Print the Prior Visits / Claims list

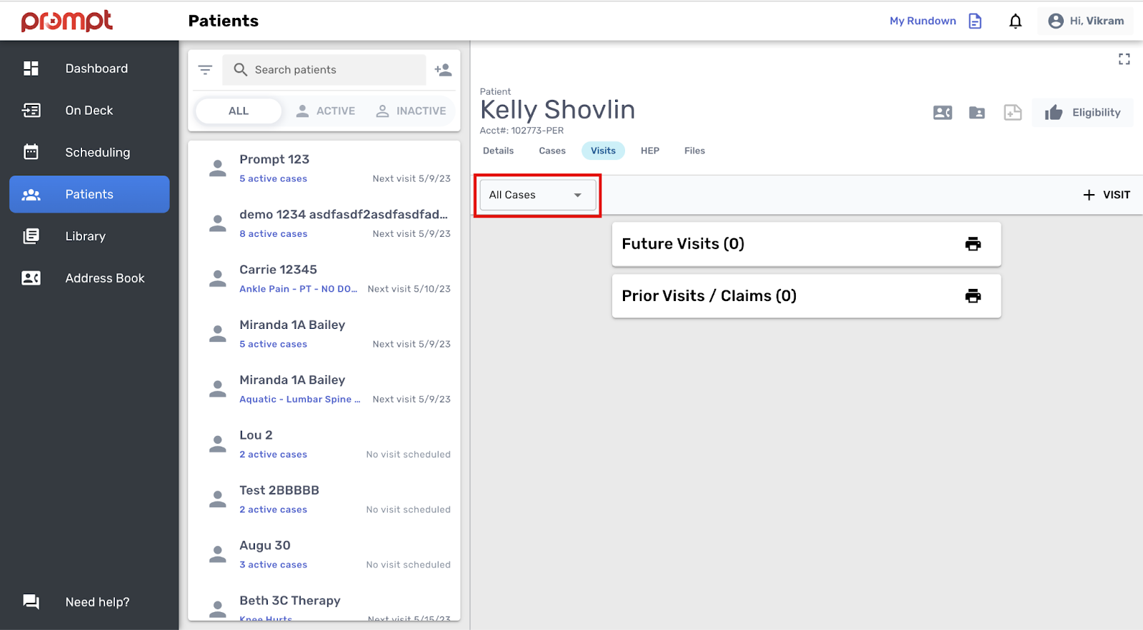[972, 296]
